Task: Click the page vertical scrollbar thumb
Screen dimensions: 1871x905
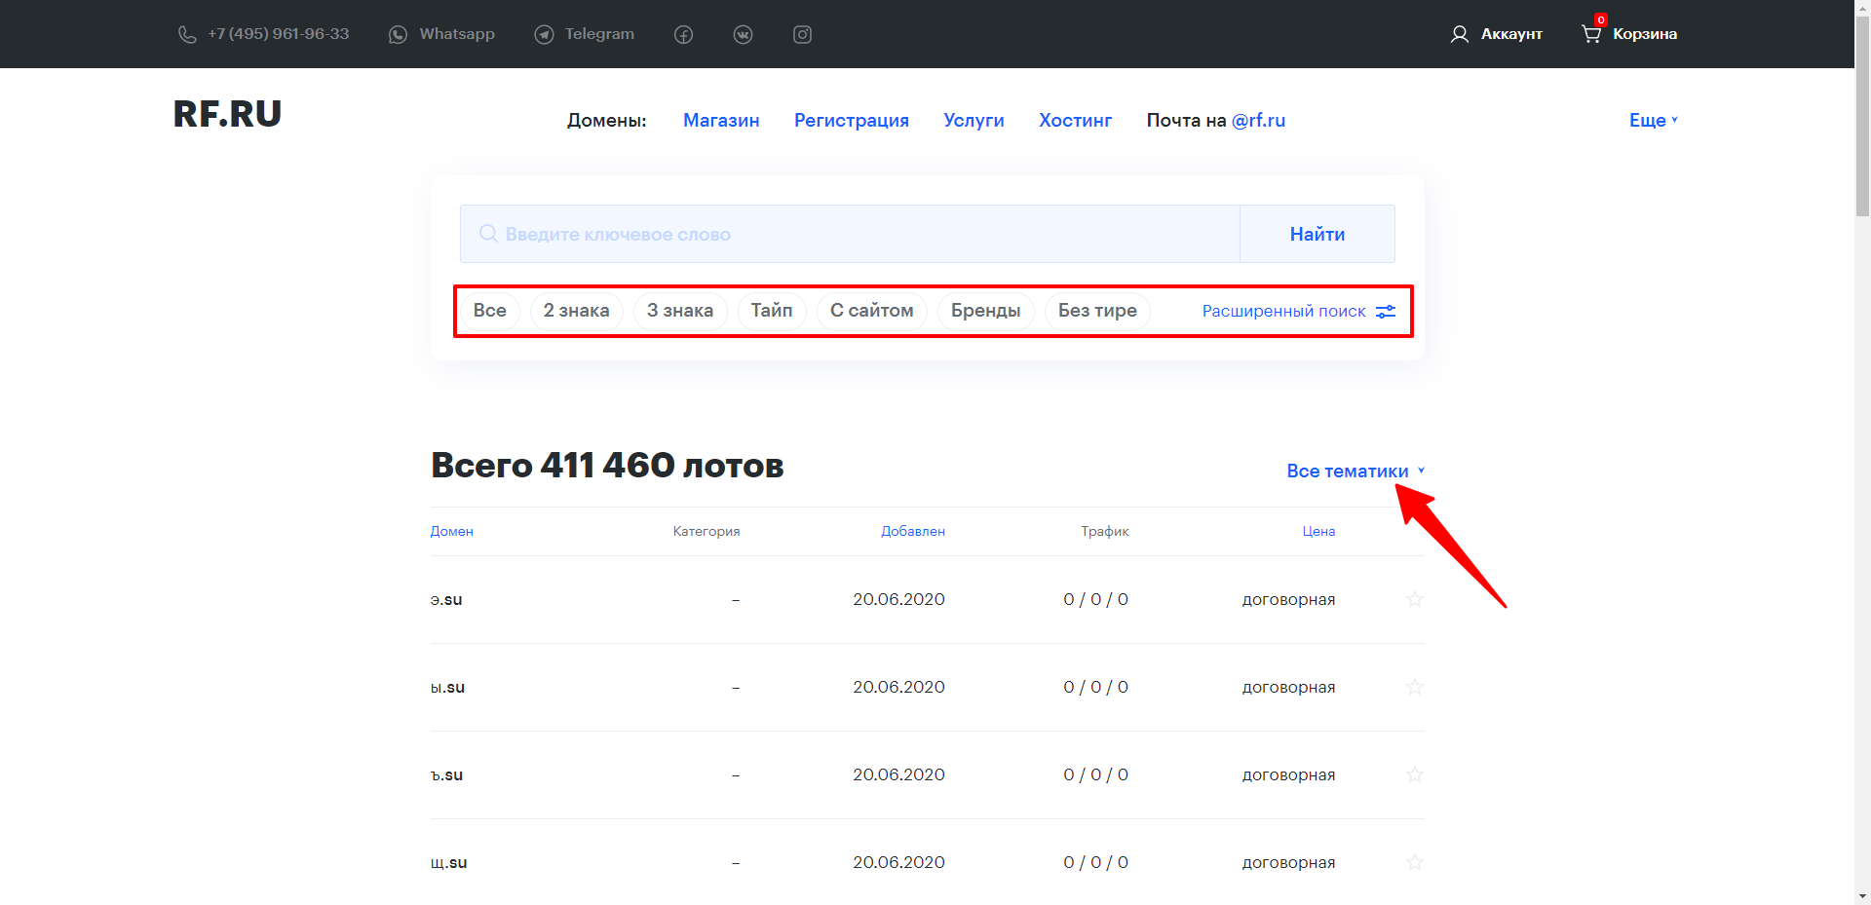Action: coord(1862,117)
